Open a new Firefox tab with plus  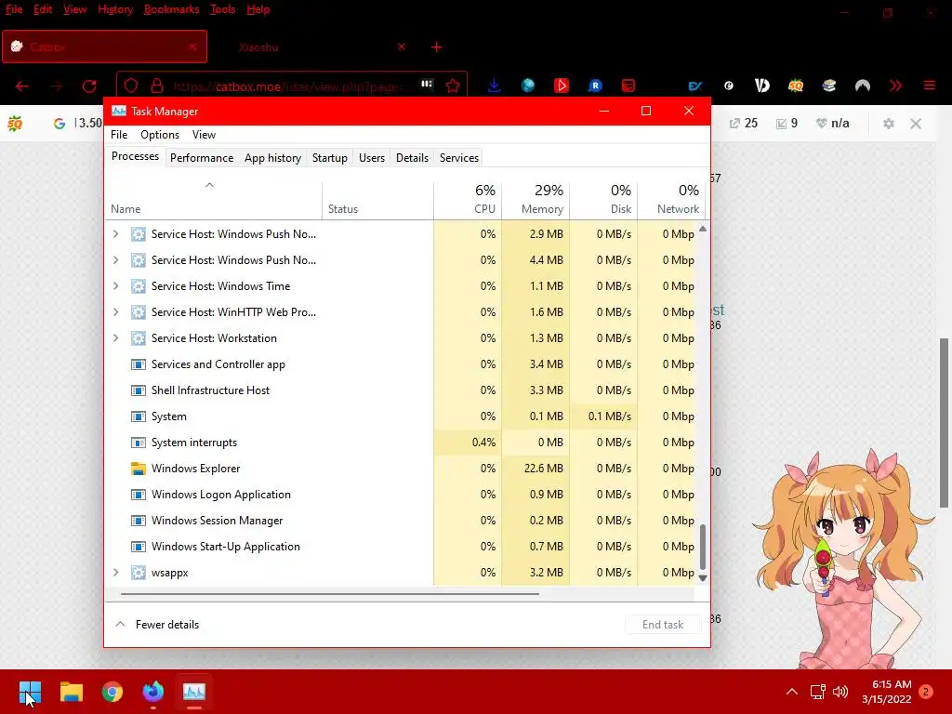pyautogui.click(x=437, y=47)
